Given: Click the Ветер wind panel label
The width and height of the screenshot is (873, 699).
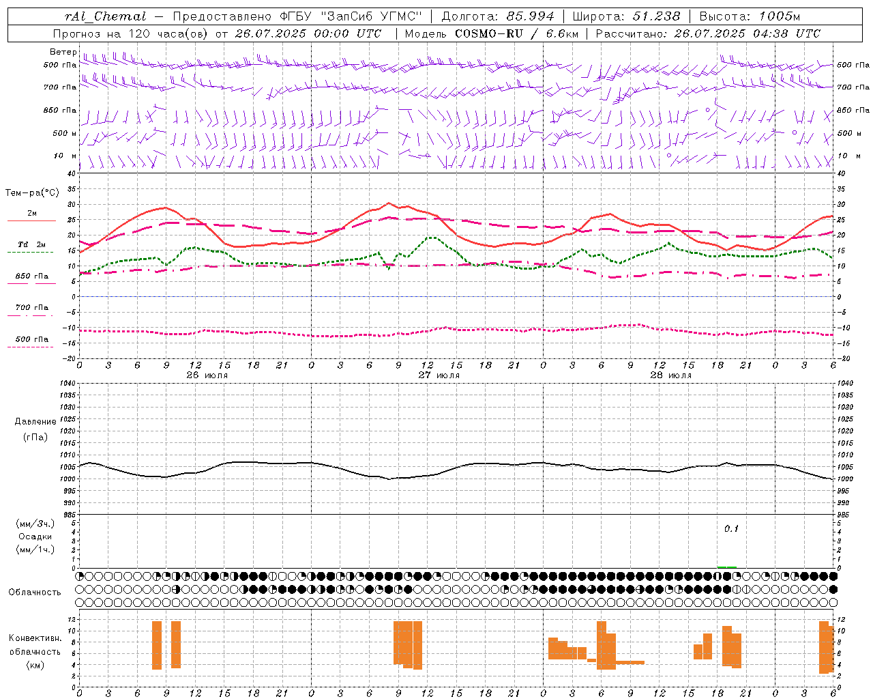Looking at the screenshot, I should coord(63,51).
